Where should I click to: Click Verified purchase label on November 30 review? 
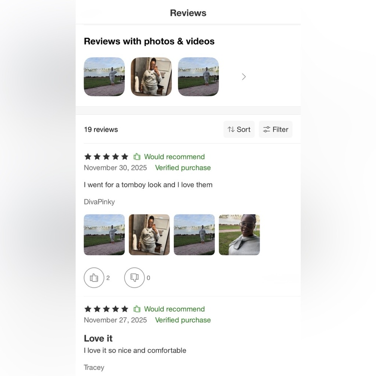pyautogui.click(x=183, y=168)
